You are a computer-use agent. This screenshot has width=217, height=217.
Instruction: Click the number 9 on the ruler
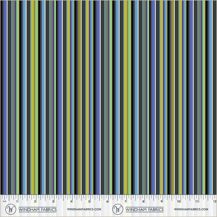click(161, 201)
